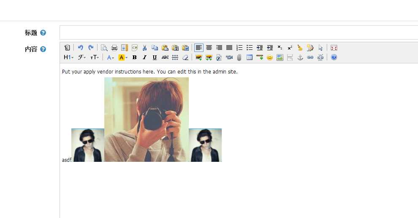The height and width of the screenshot is (218, 418).
Task: Click the insert table icon
Action: point(250,57)
